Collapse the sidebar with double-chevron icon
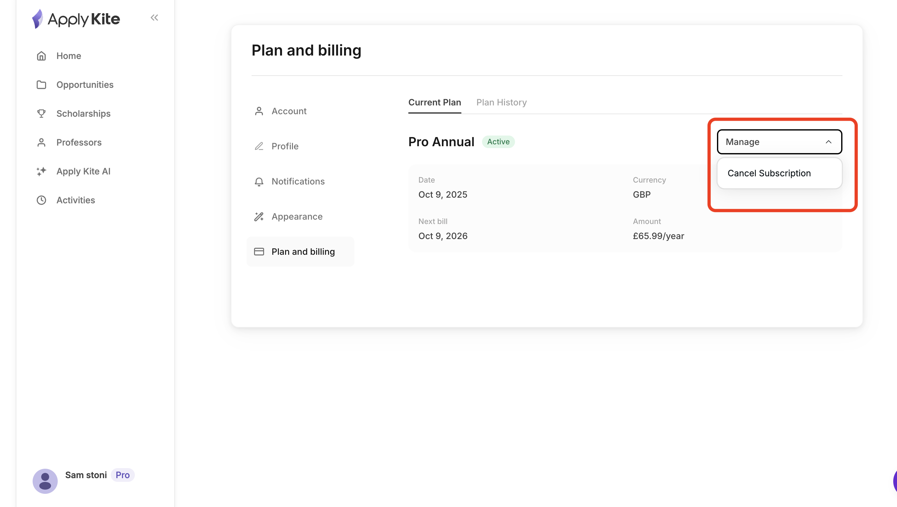This screenshot has width=897, height=507. point(154,17)
